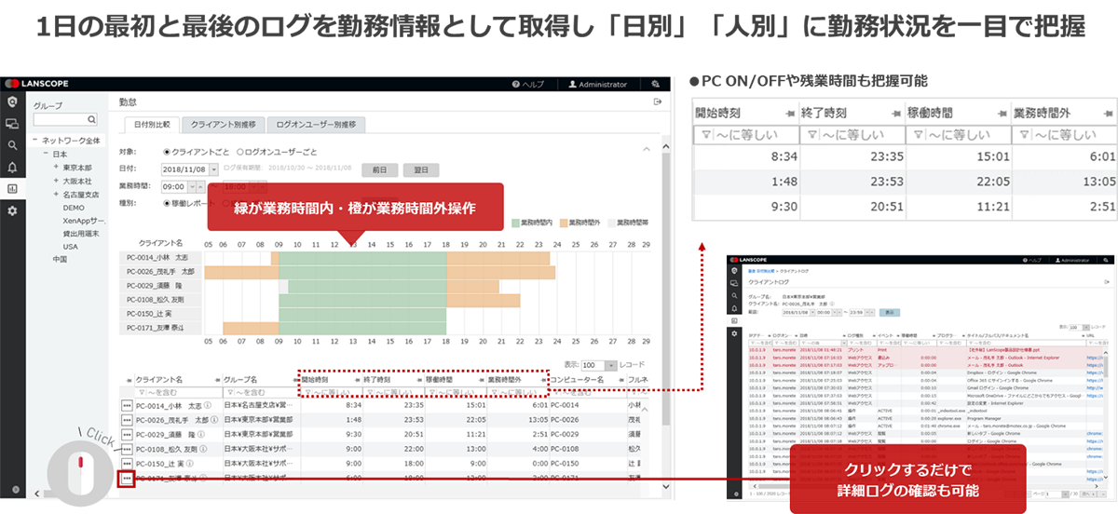Pin the 開始時刻 column in enlarged table

tap(789, 113)
